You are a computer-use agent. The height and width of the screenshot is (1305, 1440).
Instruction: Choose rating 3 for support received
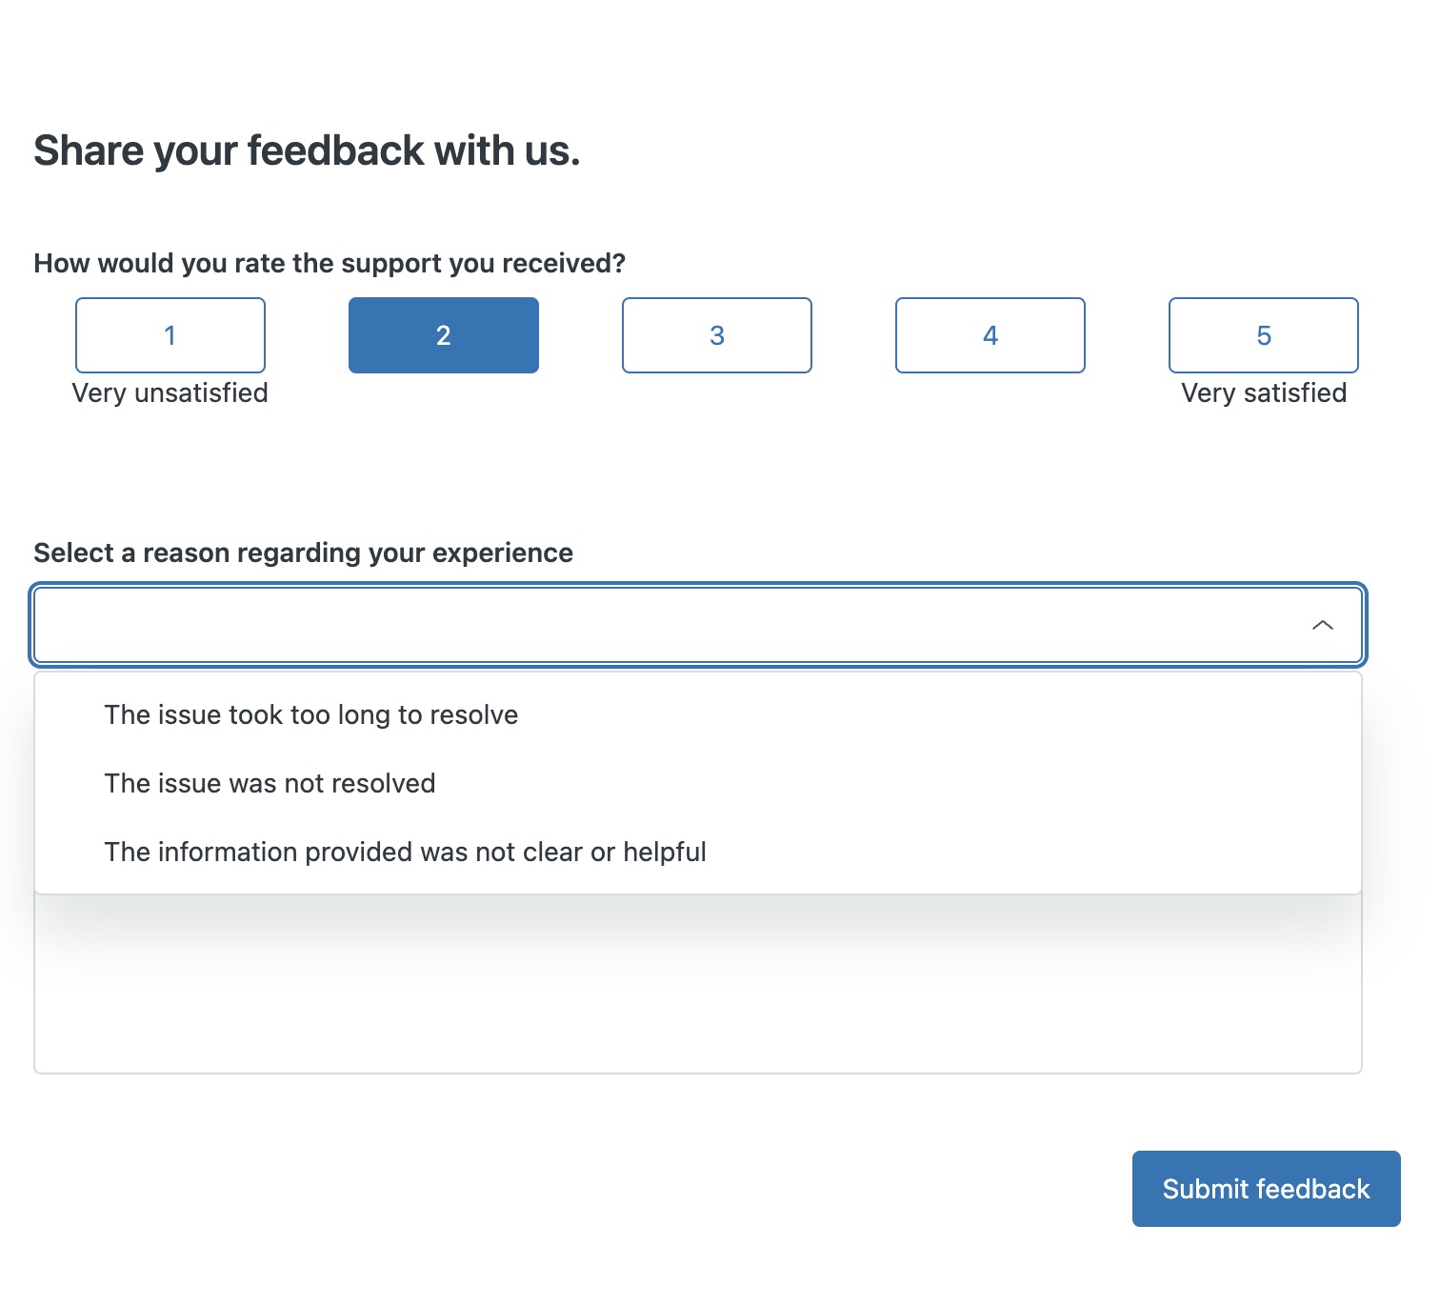pos(717,335)
